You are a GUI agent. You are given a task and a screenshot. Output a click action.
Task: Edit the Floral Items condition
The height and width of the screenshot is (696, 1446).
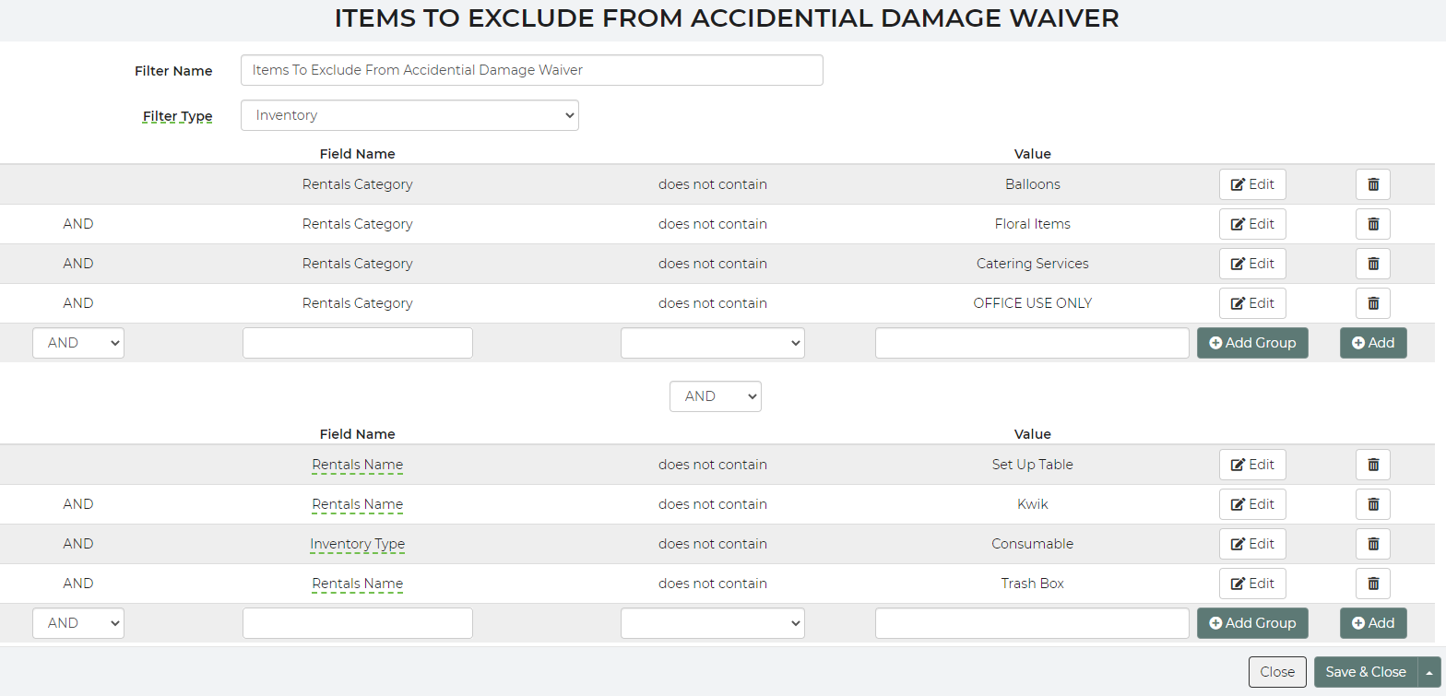coord(1252,224)
